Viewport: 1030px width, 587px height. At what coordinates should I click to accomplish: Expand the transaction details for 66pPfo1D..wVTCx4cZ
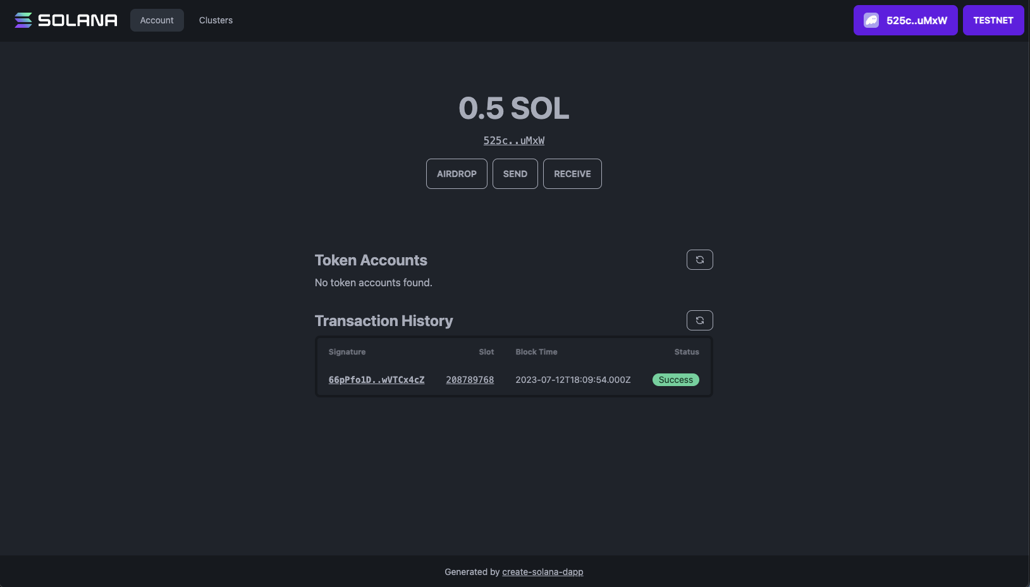[x=376, y=380]
